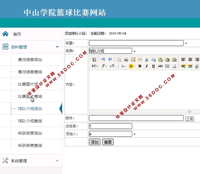
Task: Open 所获荣誉添加 in sidebar
Action: [30, 133]
